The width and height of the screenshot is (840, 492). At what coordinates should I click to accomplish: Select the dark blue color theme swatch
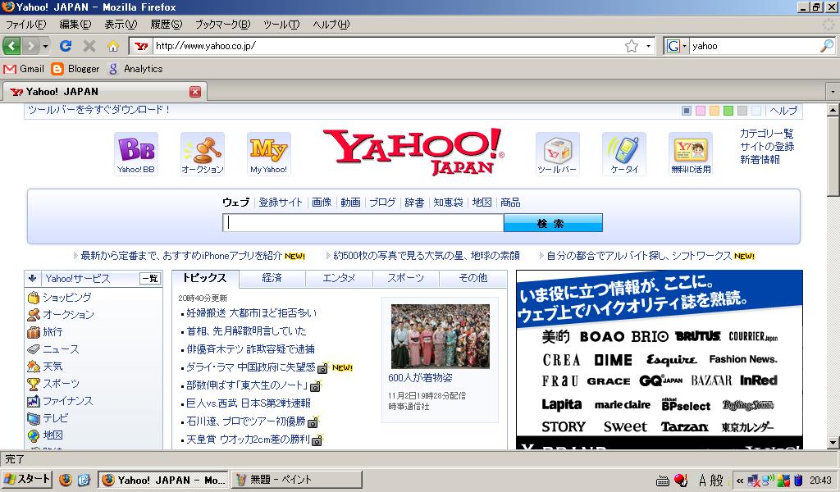click(x=687, y=111)
